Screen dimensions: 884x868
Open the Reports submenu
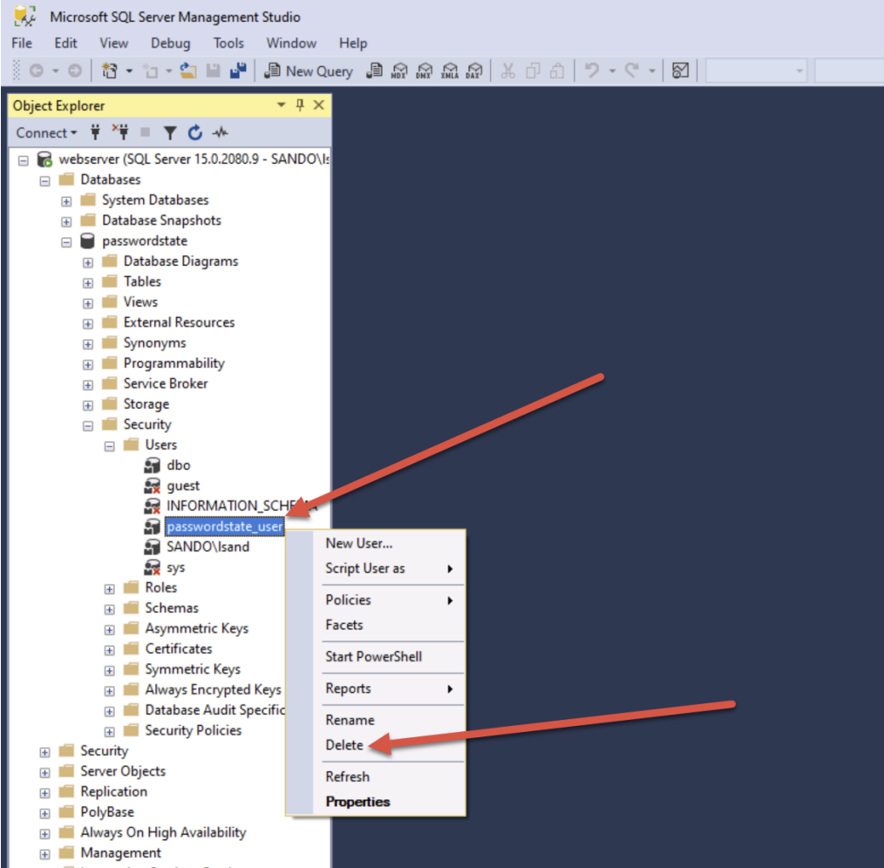tap(389, 688)
